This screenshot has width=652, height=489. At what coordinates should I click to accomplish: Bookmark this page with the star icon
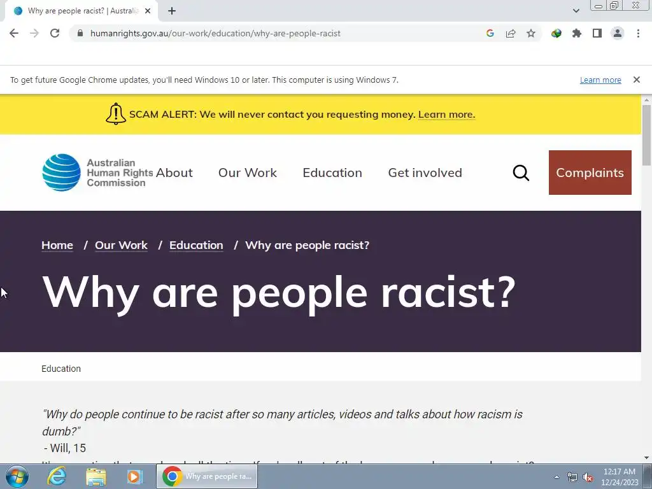pyautogui.click(x=531, y=33)
